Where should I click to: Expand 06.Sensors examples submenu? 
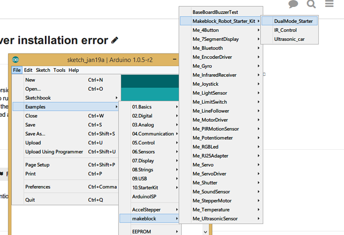click(x=149, y=152)
